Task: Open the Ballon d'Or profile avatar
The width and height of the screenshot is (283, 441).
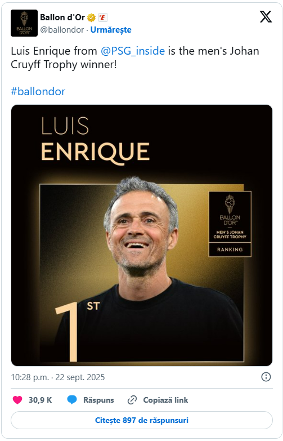Action: [x=24, y=23]
